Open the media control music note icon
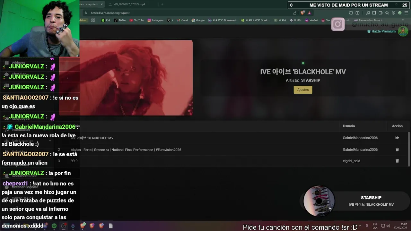The width and height of the screenshot is (411, 231). click(x=368, y=13)
